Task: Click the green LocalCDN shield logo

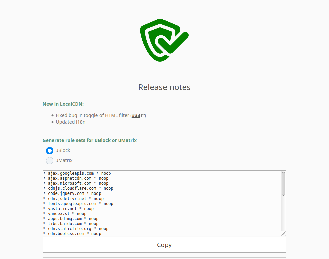Action: click(x=164, y=40)
